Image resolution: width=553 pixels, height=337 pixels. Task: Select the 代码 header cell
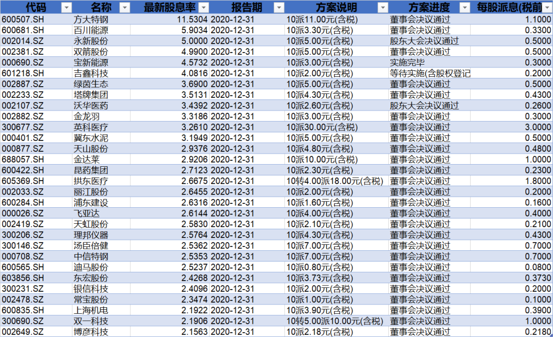coord(36,7)
